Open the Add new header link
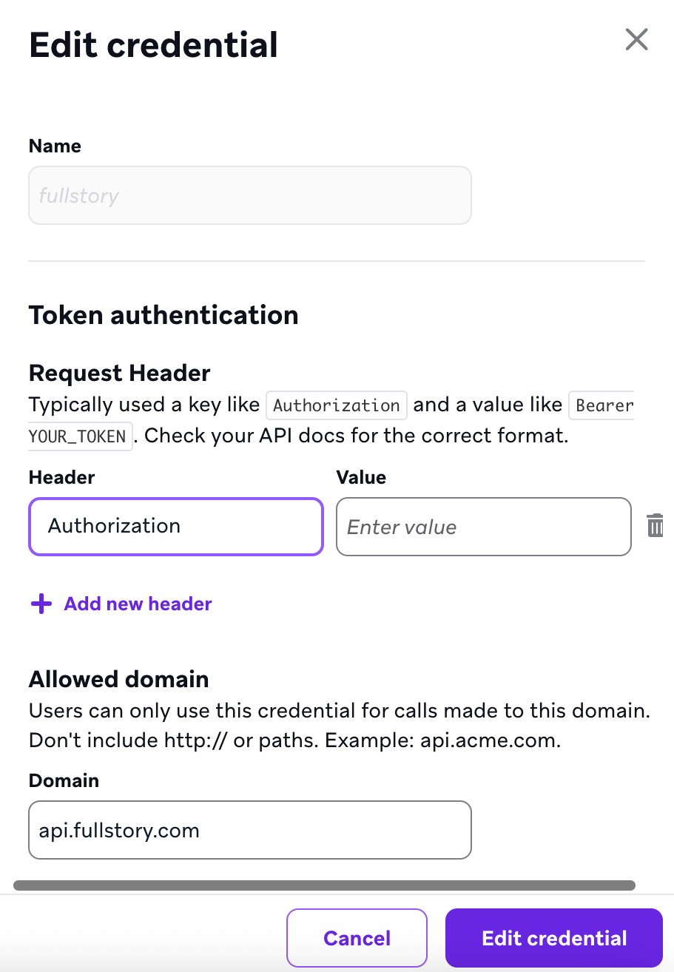 (x=138, y=604)
